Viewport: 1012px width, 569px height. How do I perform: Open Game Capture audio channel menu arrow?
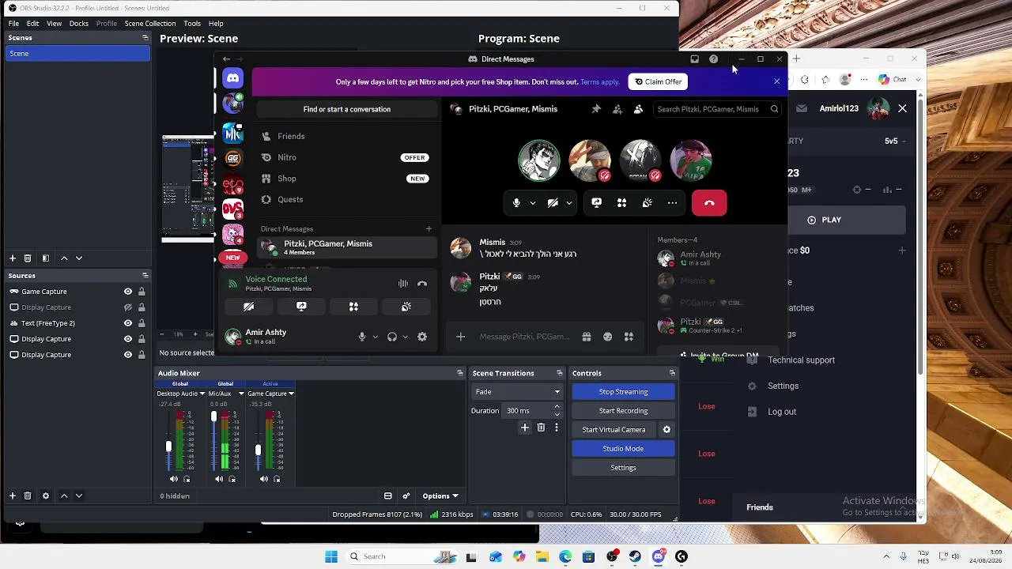291,394
